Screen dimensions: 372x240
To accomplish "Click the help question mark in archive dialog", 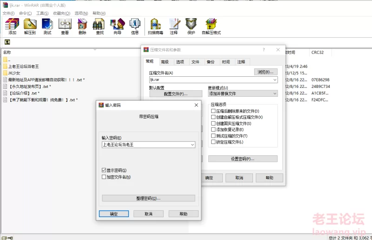I will (x=264, y=50).
